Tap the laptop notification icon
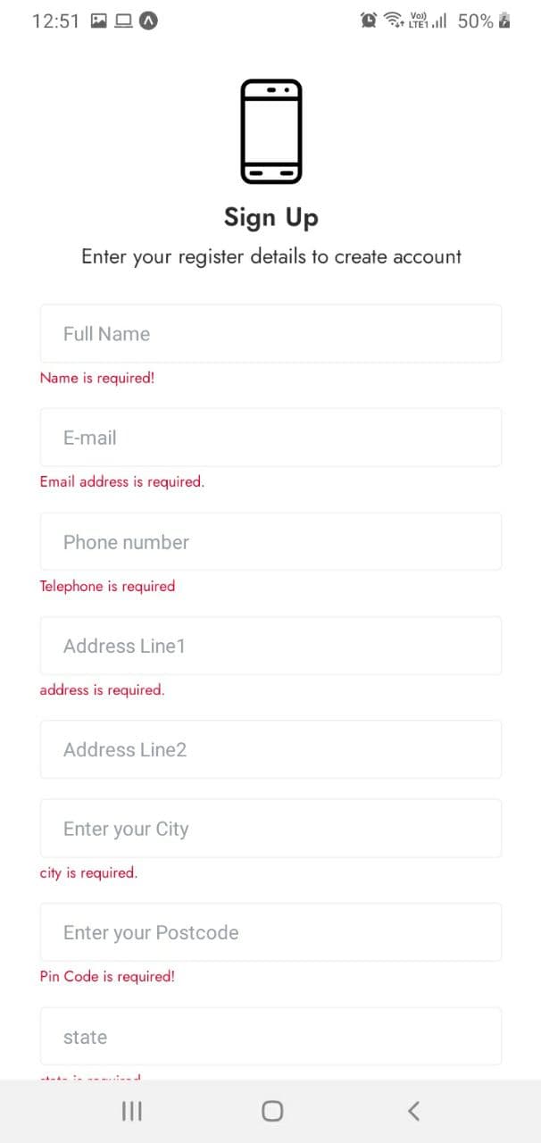The image size is (541, 1143). (x=124, y=21)
